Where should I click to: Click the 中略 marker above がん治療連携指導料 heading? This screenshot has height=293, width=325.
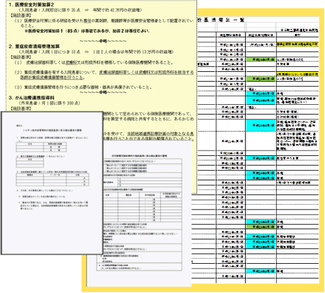103,92
